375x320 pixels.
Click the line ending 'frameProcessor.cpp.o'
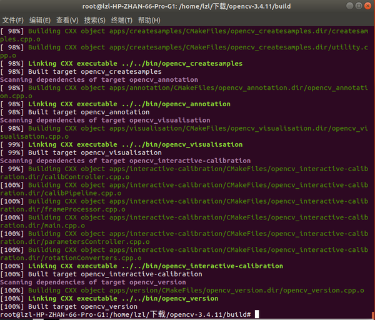[x=62, y=209]
